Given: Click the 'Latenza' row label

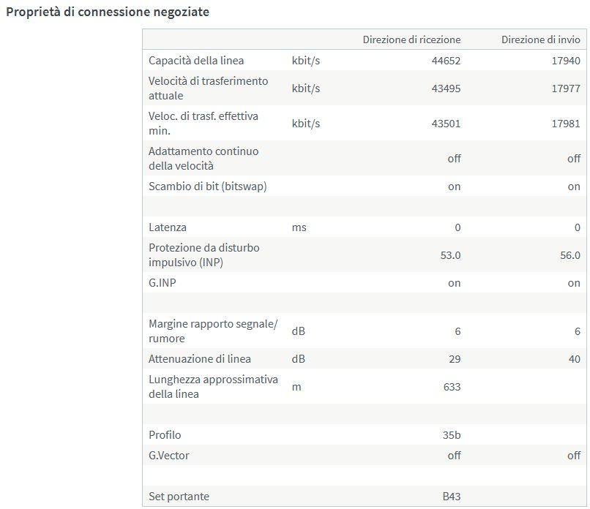Looking at the screenshot, I should [167, 227].
